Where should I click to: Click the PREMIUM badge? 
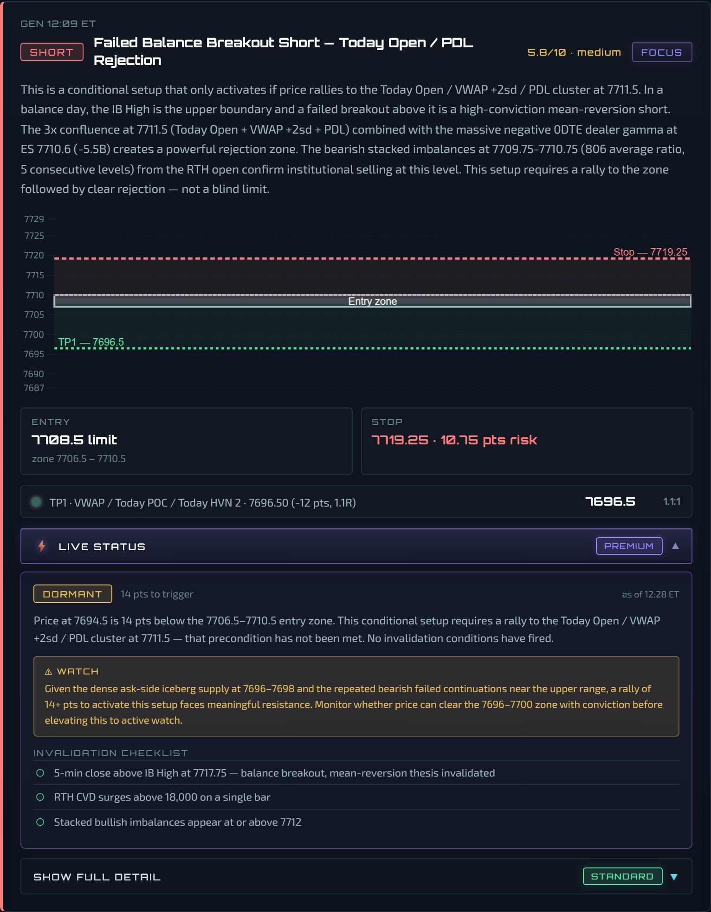pos(629,546)
